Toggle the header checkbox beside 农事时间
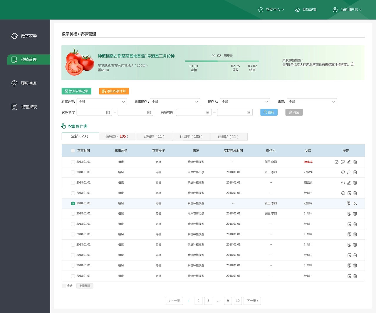 click(73, 151)
